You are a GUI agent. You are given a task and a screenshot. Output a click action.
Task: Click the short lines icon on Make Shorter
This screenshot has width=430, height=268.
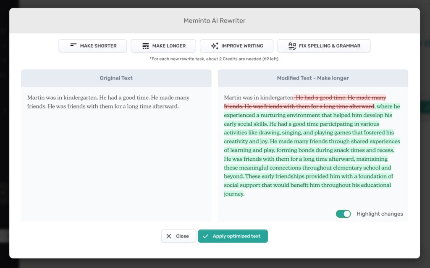point(73,45)
